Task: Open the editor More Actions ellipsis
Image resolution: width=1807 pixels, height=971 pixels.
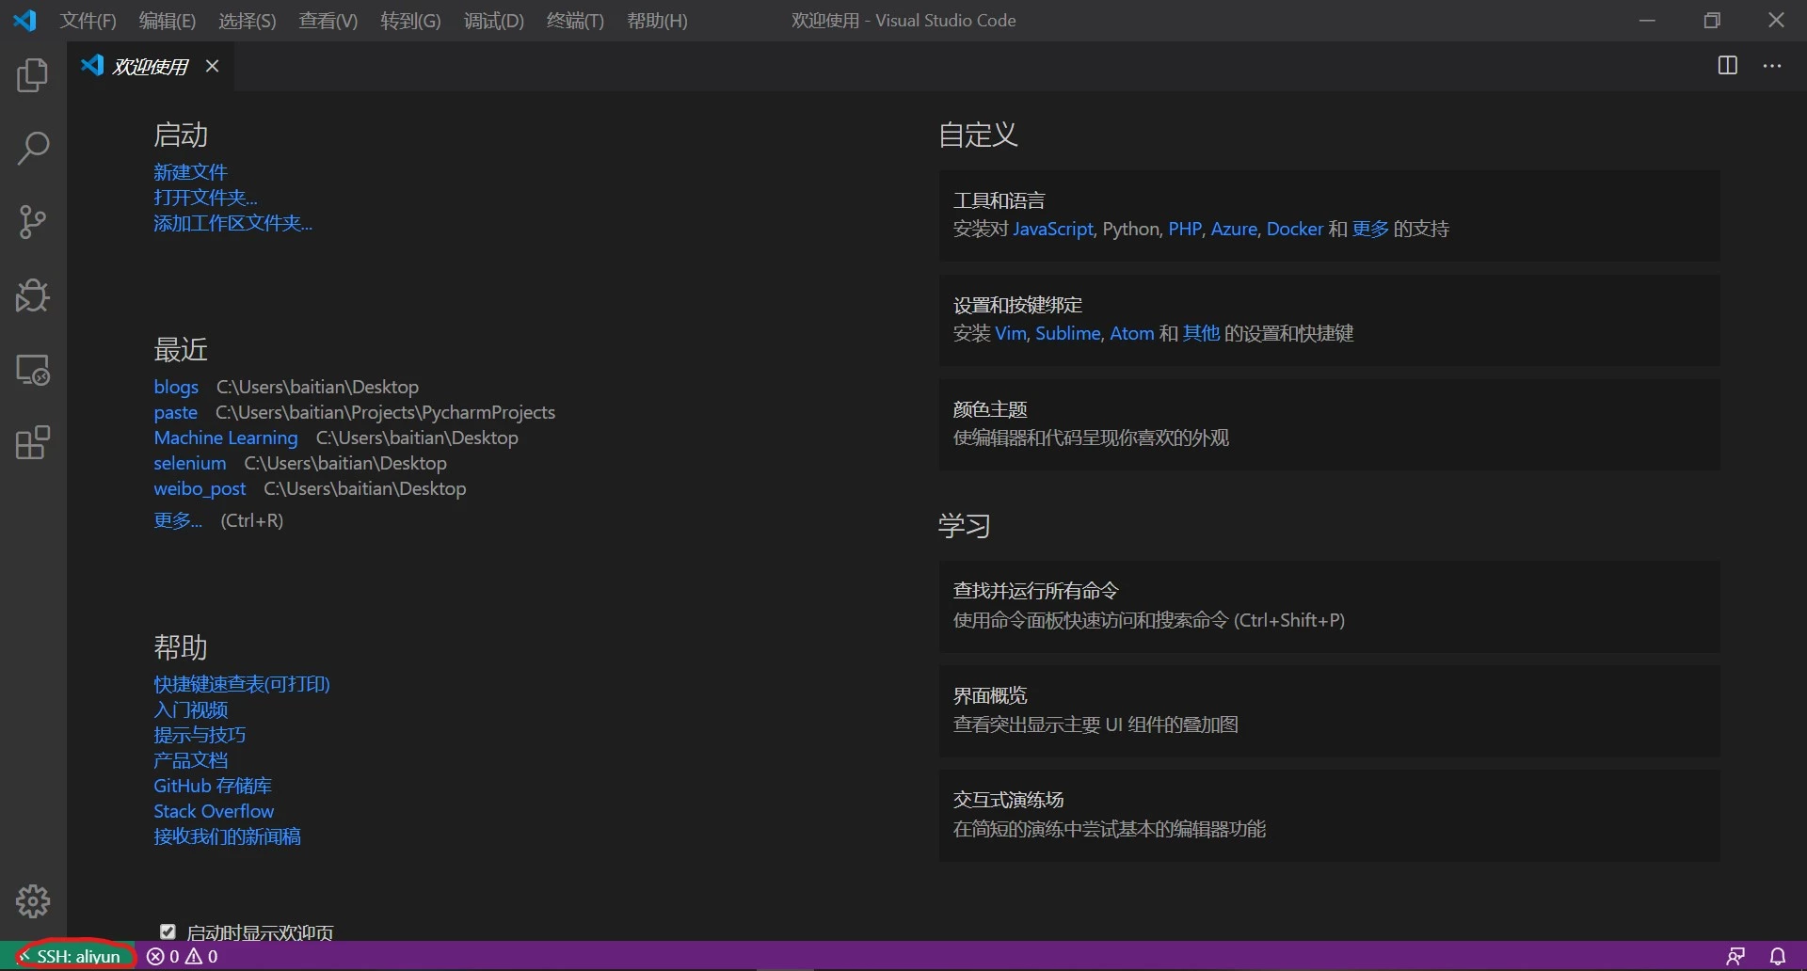Action: (x=1772, y=66)
